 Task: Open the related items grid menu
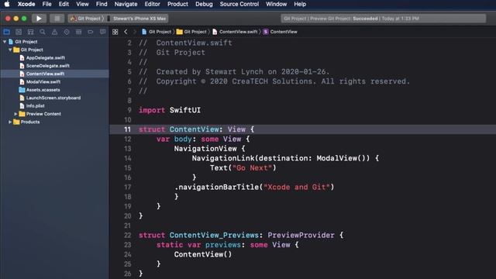115,32
